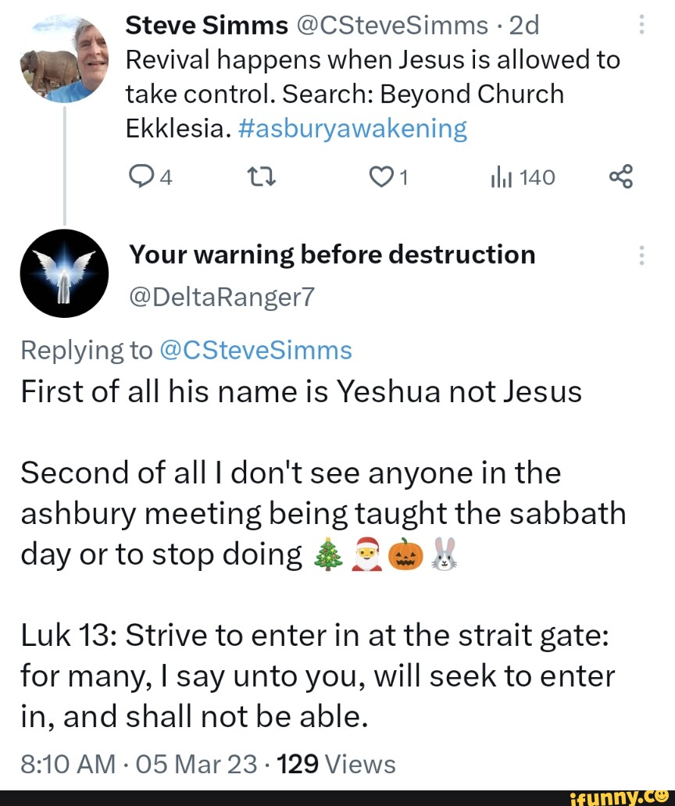Open 'Your warning before destruction' profile name
The width and height of the screenshot is (675, 806).
coord(332,255)
